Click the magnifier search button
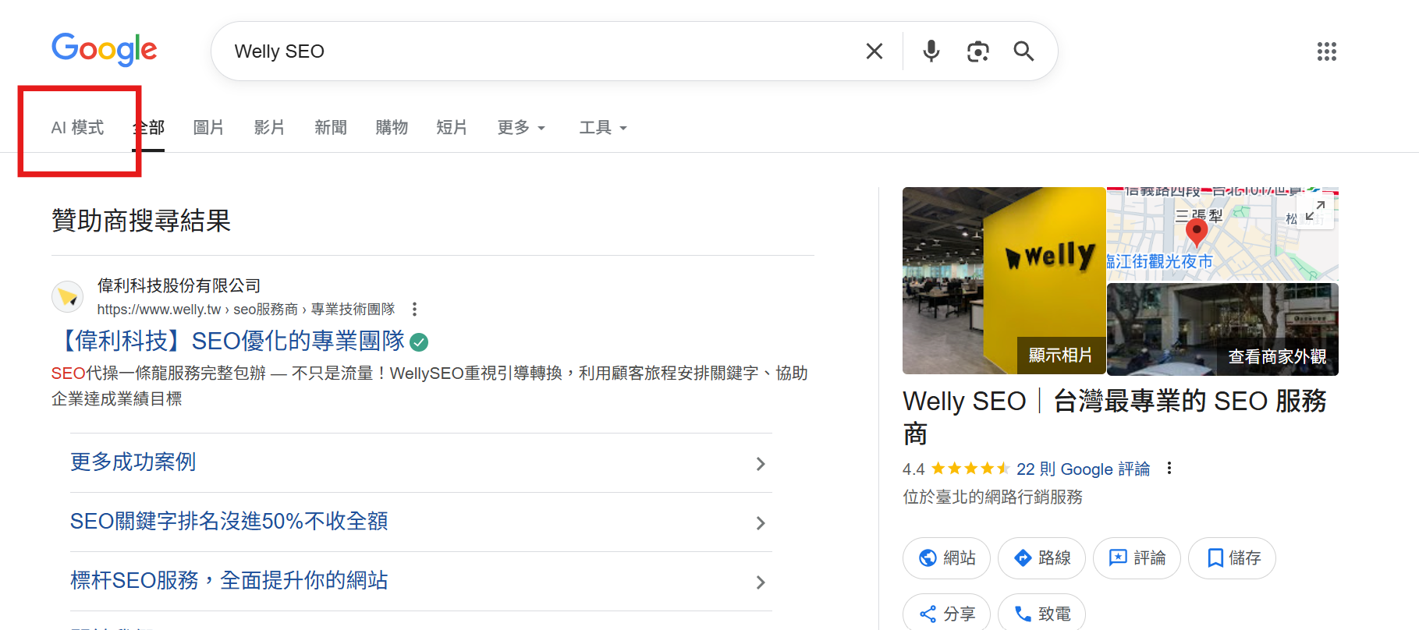1419x630 pixels. pyautogui.click(x=1023, y=51)
